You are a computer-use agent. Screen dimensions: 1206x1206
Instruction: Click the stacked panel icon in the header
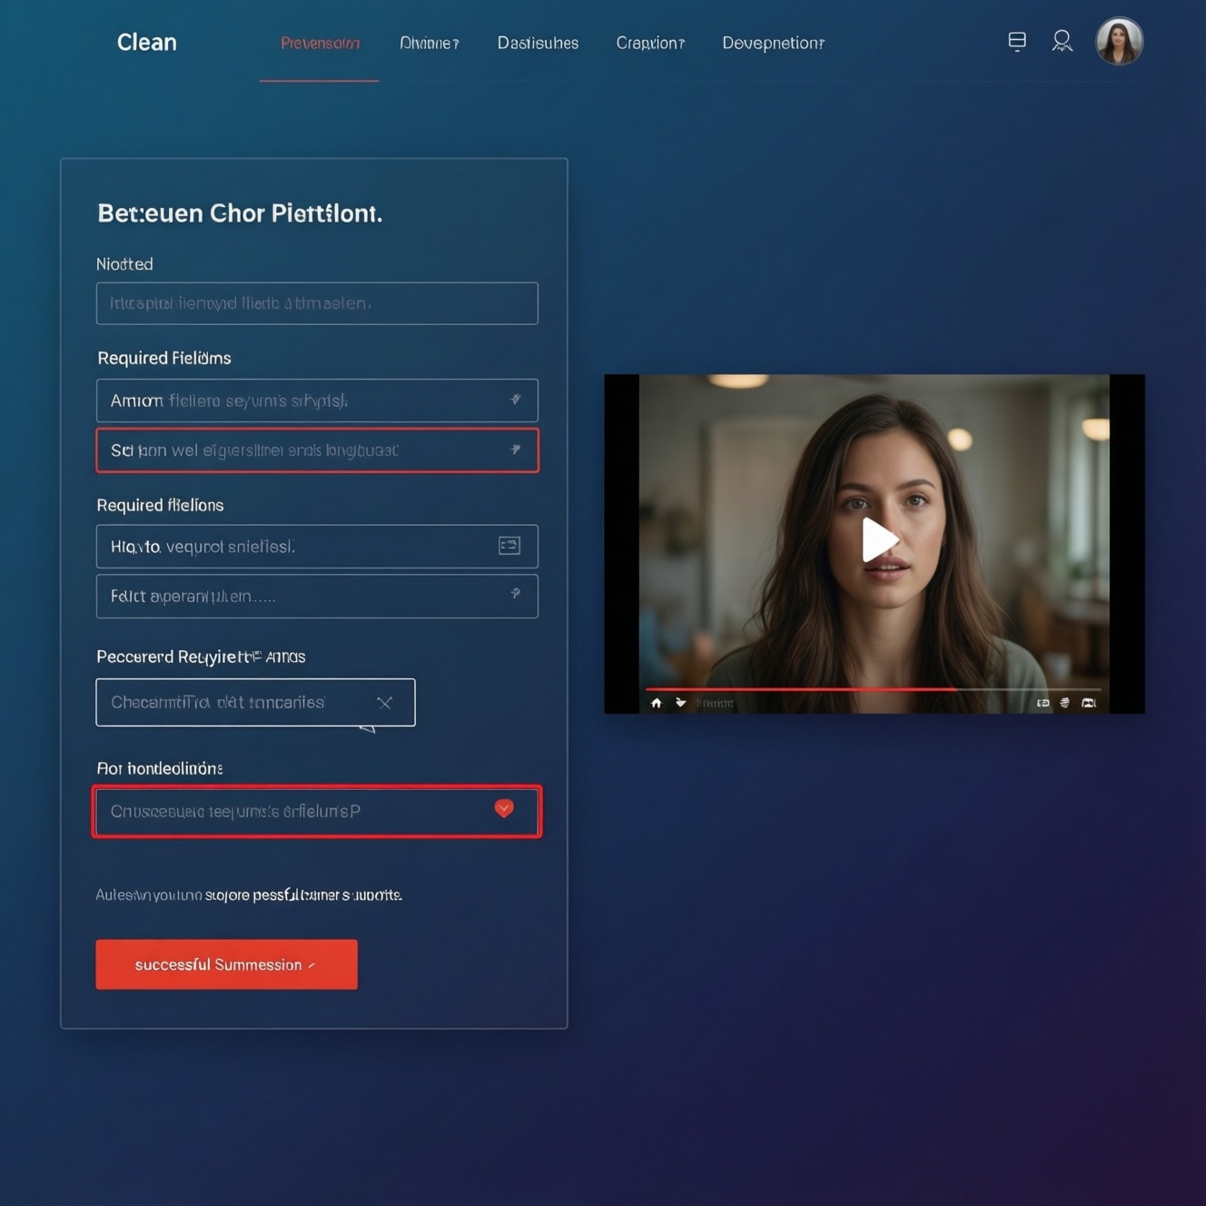[x=1017, y=41]
